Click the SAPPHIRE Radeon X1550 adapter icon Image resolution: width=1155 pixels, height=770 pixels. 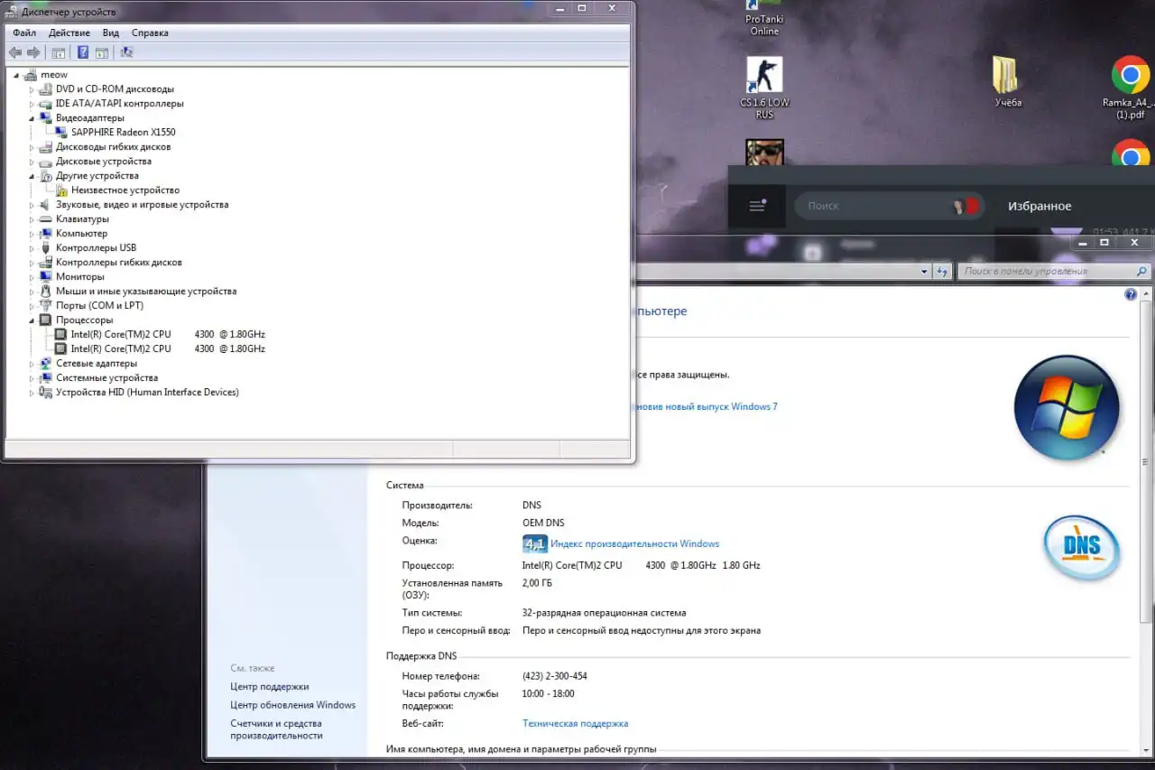click(61, 133)
